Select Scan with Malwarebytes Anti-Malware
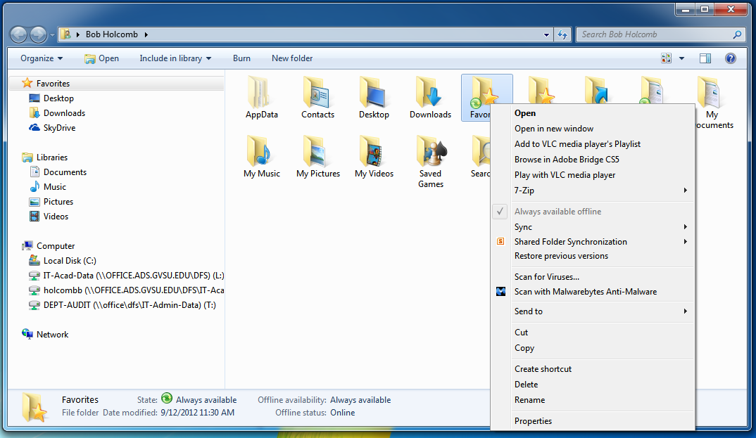The image size is (756, 438). (585, 292)
